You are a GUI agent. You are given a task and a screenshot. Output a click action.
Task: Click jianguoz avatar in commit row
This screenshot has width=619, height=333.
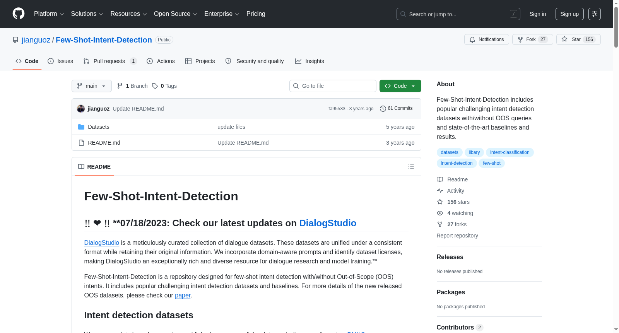tap(81, 109)
